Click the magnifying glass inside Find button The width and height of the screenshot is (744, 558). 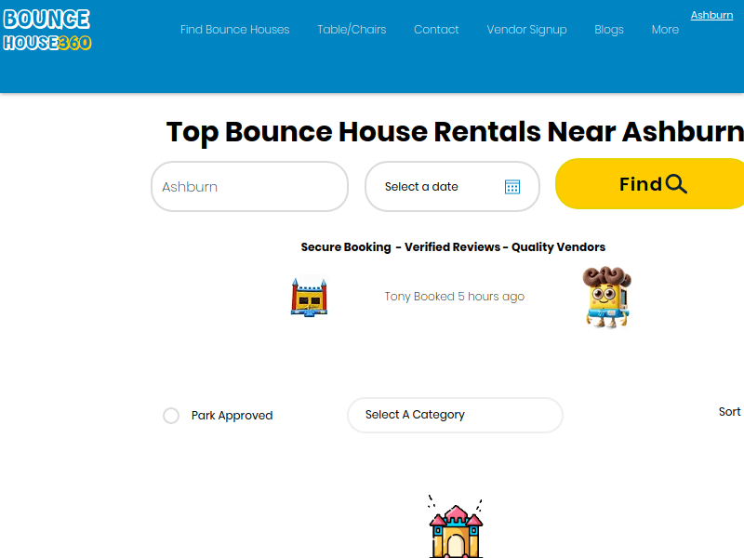pyautogui.click(x=673, y=183)
